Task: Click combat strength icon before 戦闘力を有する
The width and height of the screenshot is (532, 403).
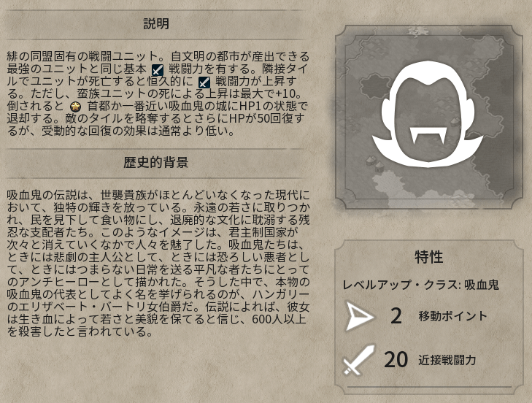Action: (158, 69)
